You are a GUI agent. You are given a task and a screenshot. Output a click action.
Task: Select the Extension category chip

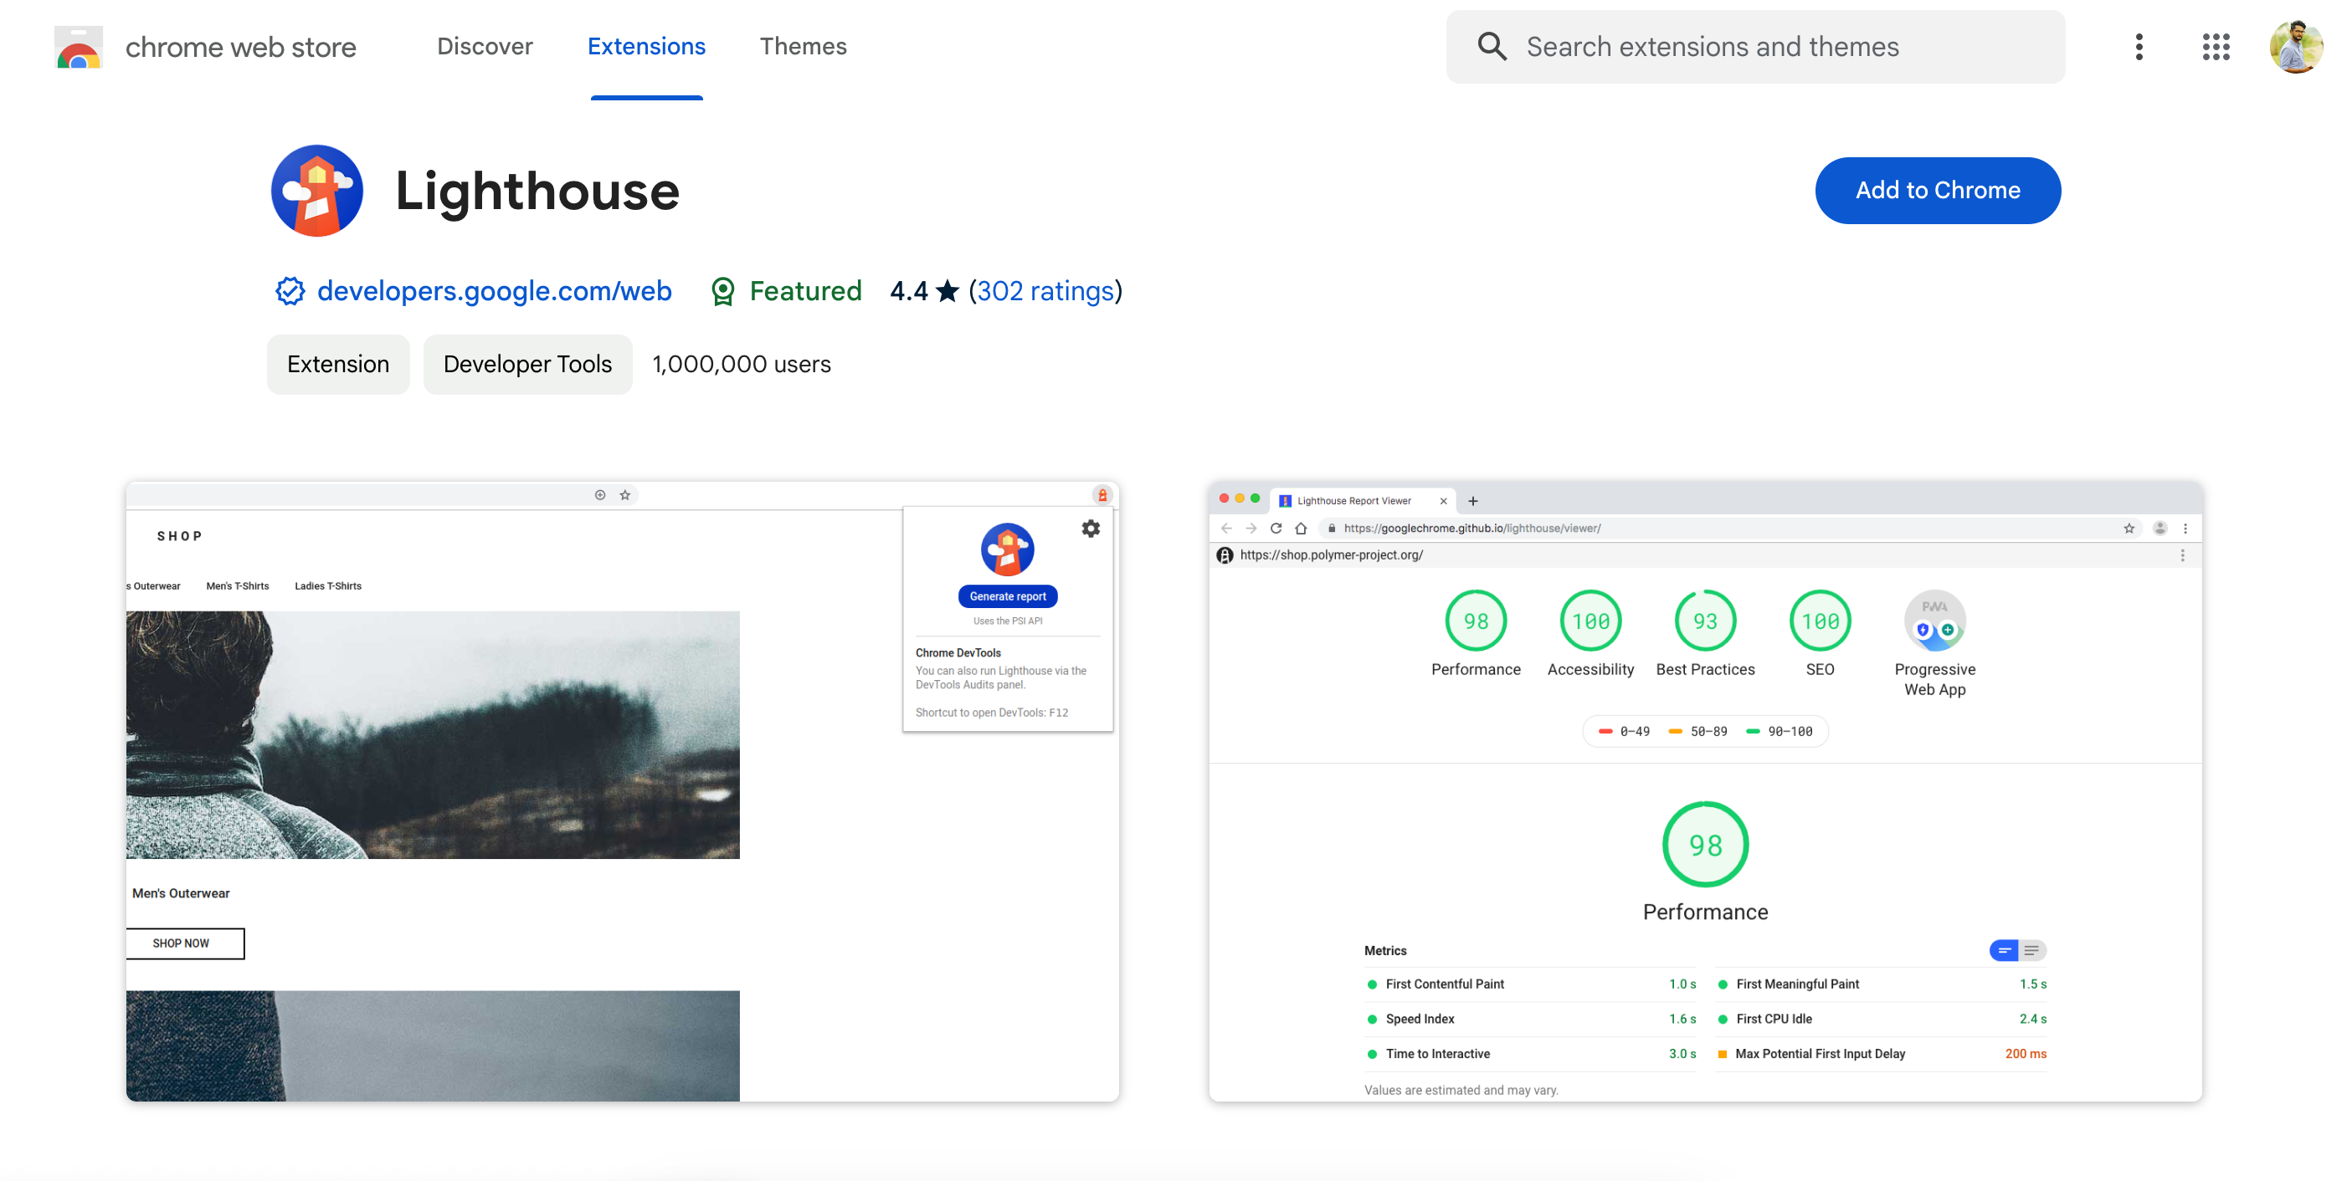pos(338,364)
